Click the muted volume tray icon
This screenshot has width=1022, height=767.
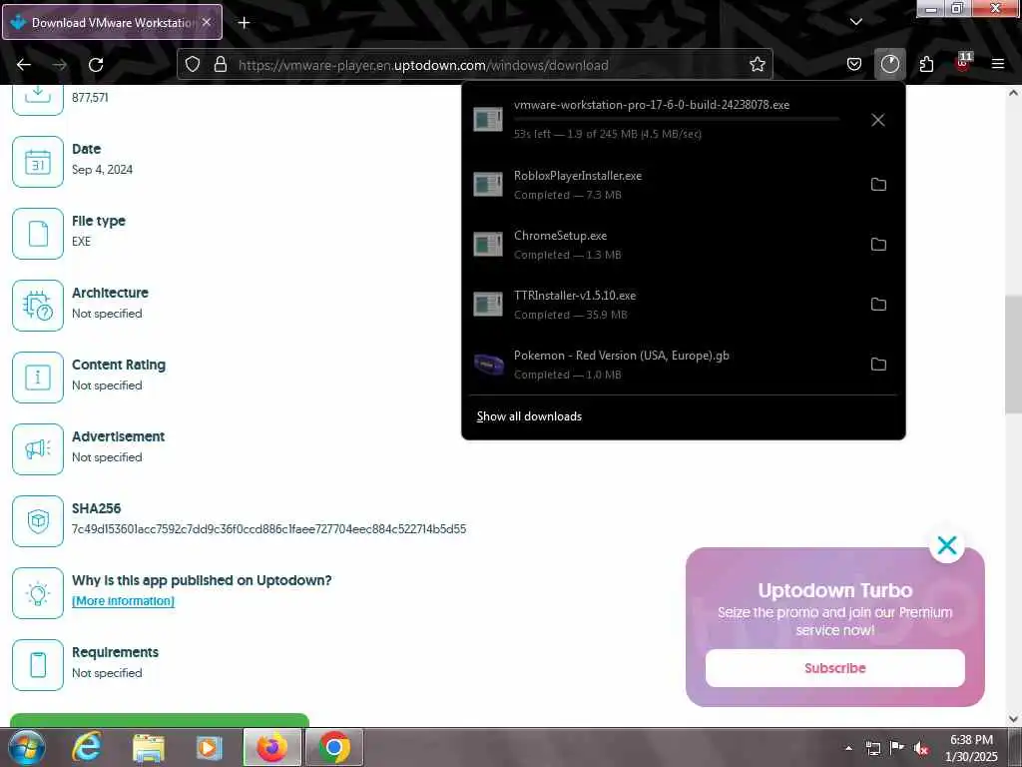921,748
